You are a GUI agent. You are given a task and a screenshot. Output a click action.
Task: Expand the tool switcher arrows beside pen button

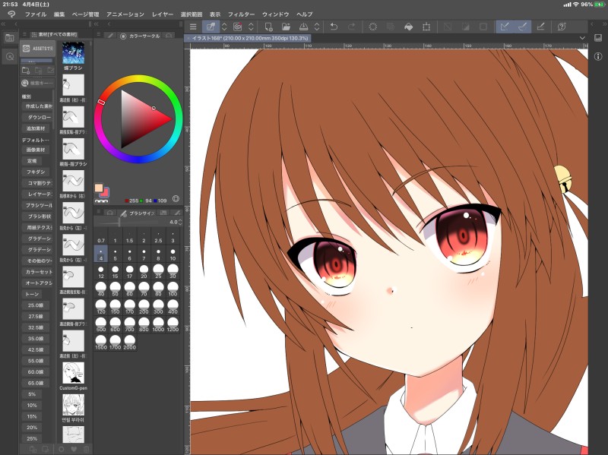coord(224,27)
